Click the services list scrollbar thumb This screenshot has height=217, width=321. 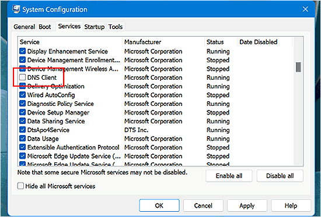coord(298,67)
